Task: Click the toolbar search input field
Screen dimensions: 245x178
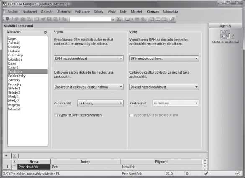Action: click(x=90, y=19)
